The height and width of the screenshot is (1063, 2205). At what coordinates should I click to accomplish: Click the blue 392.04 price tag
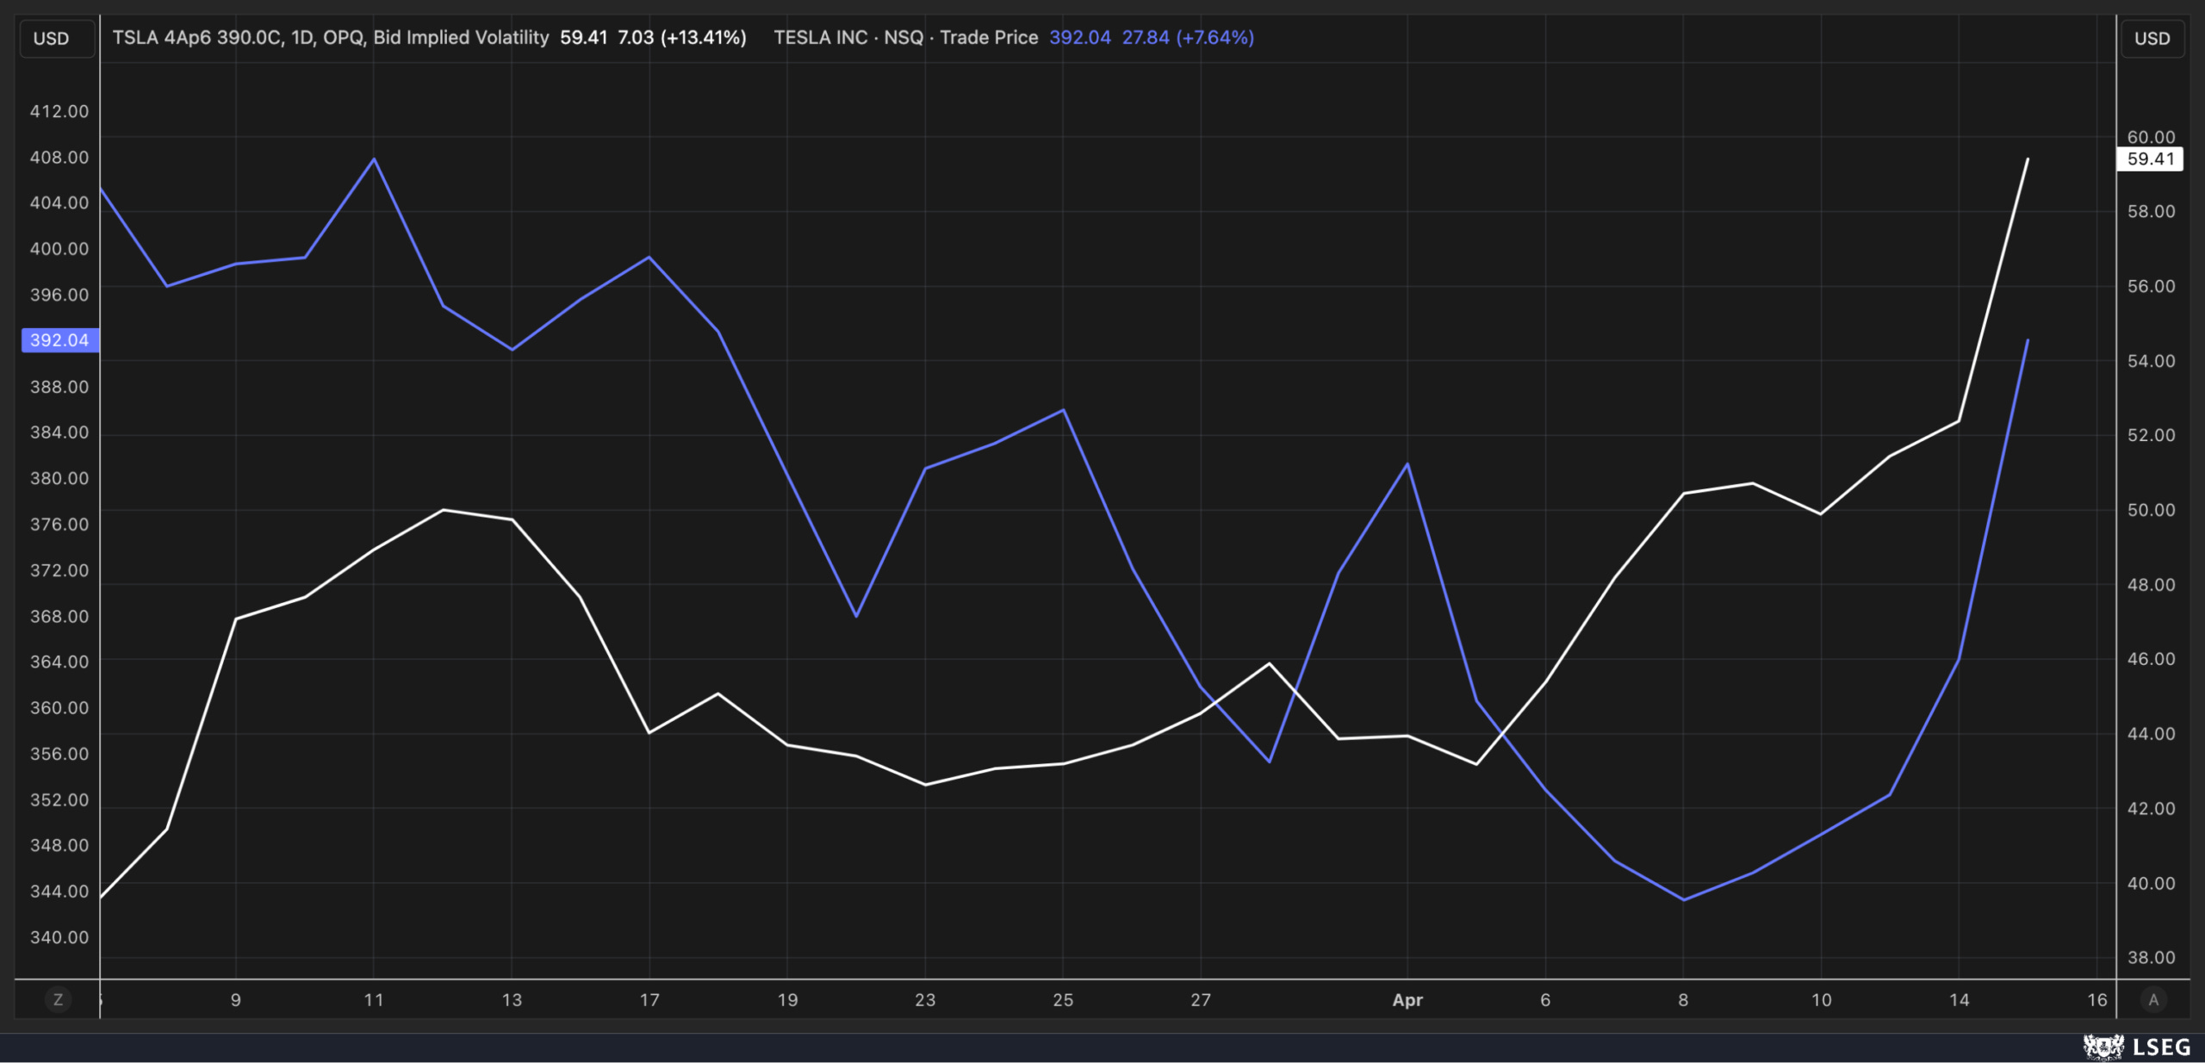(x=59, y=340)
